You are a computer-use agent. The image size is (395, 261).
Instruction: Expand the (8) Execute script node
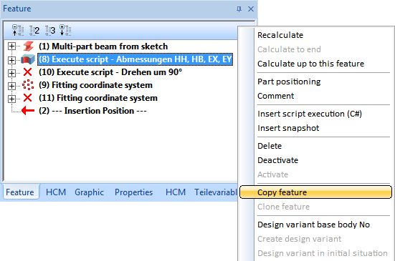pos(11,60)
